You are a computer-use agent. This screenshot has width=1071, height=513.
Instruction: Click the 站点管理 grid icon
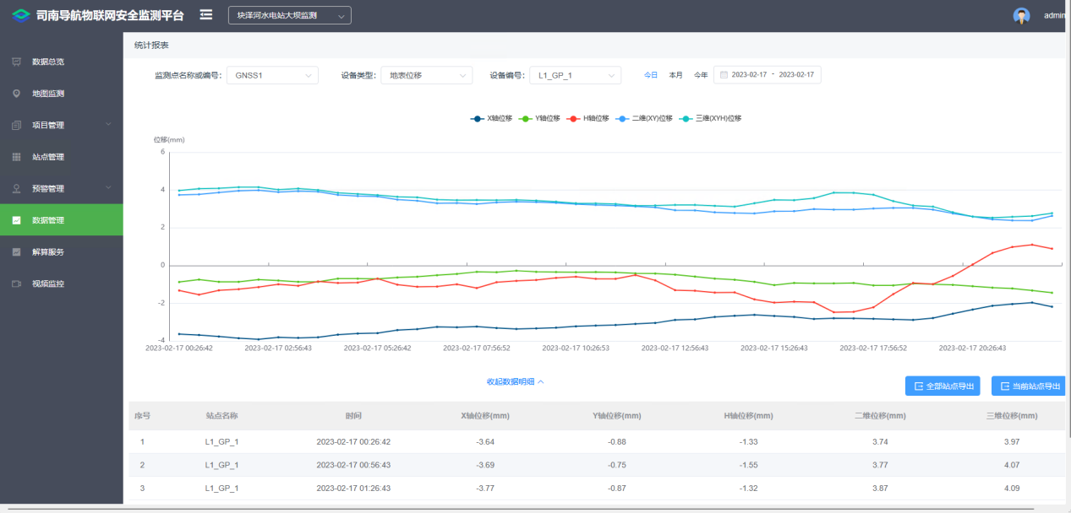16,157
